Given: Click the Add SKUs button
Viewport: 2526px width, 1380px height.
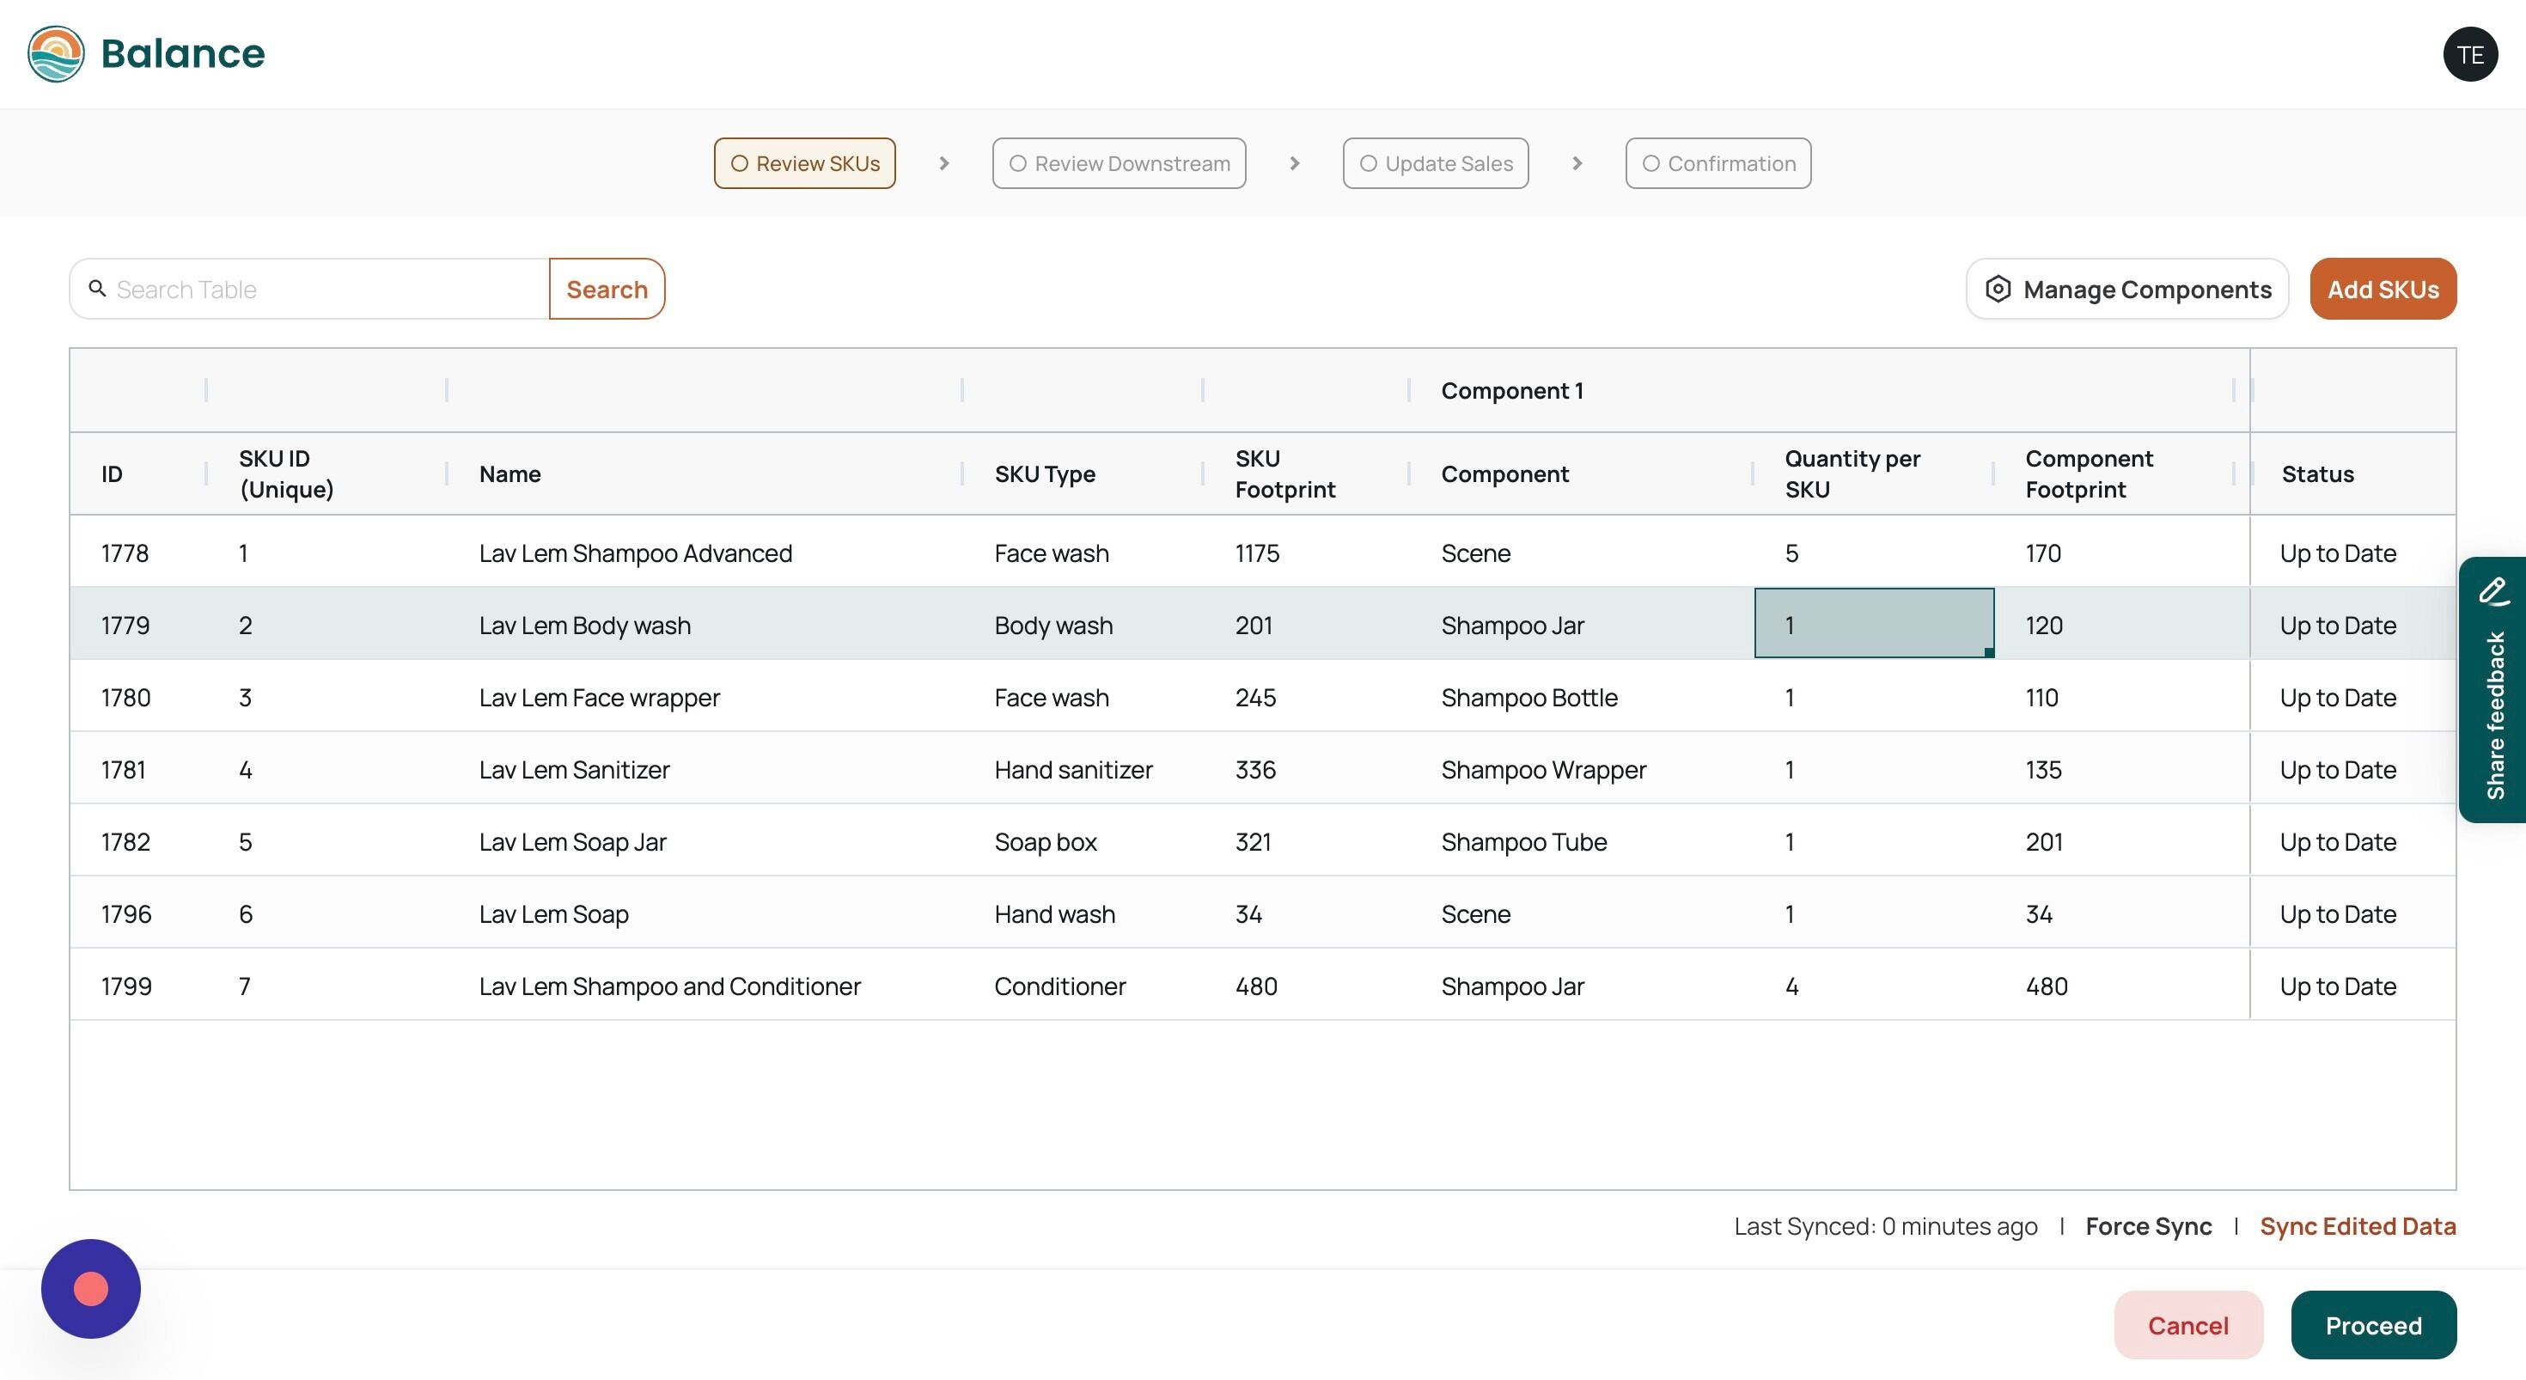Looking at the screenshot, I should pyautogui.click(x=2383, y=289).
